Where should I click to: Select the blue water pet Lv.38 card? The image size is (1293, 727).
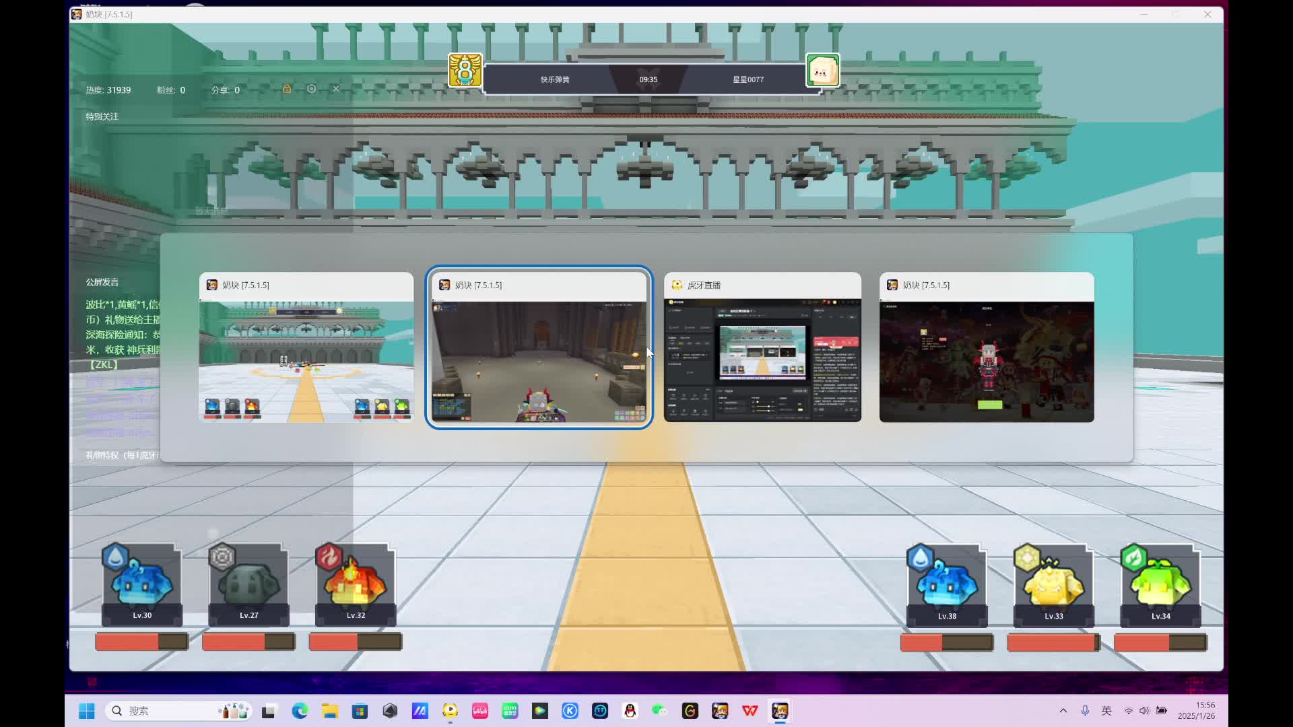947,584
